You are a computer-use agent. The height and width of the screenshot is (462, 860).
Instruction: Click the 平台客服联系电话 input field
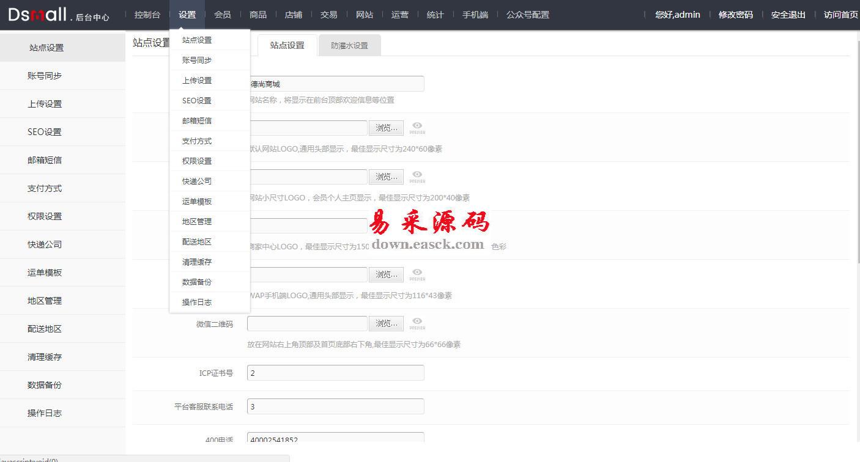click(x=335, y=406)
